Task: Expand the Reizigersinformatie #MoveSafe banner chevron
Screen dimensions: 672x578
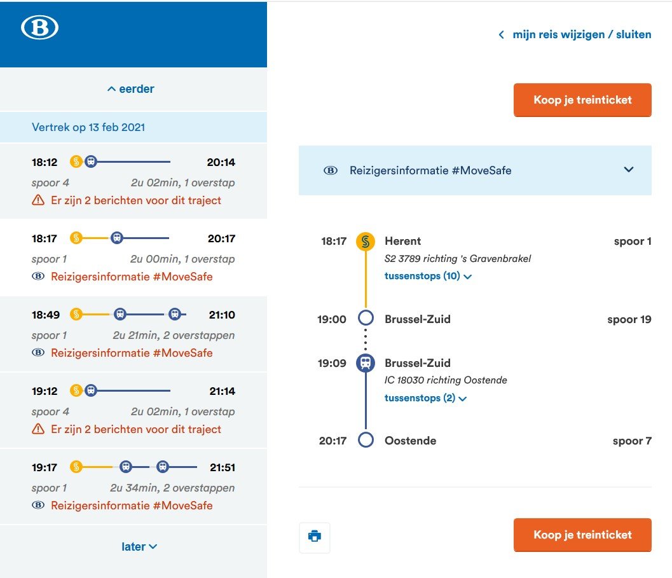Action: (629, 170)
